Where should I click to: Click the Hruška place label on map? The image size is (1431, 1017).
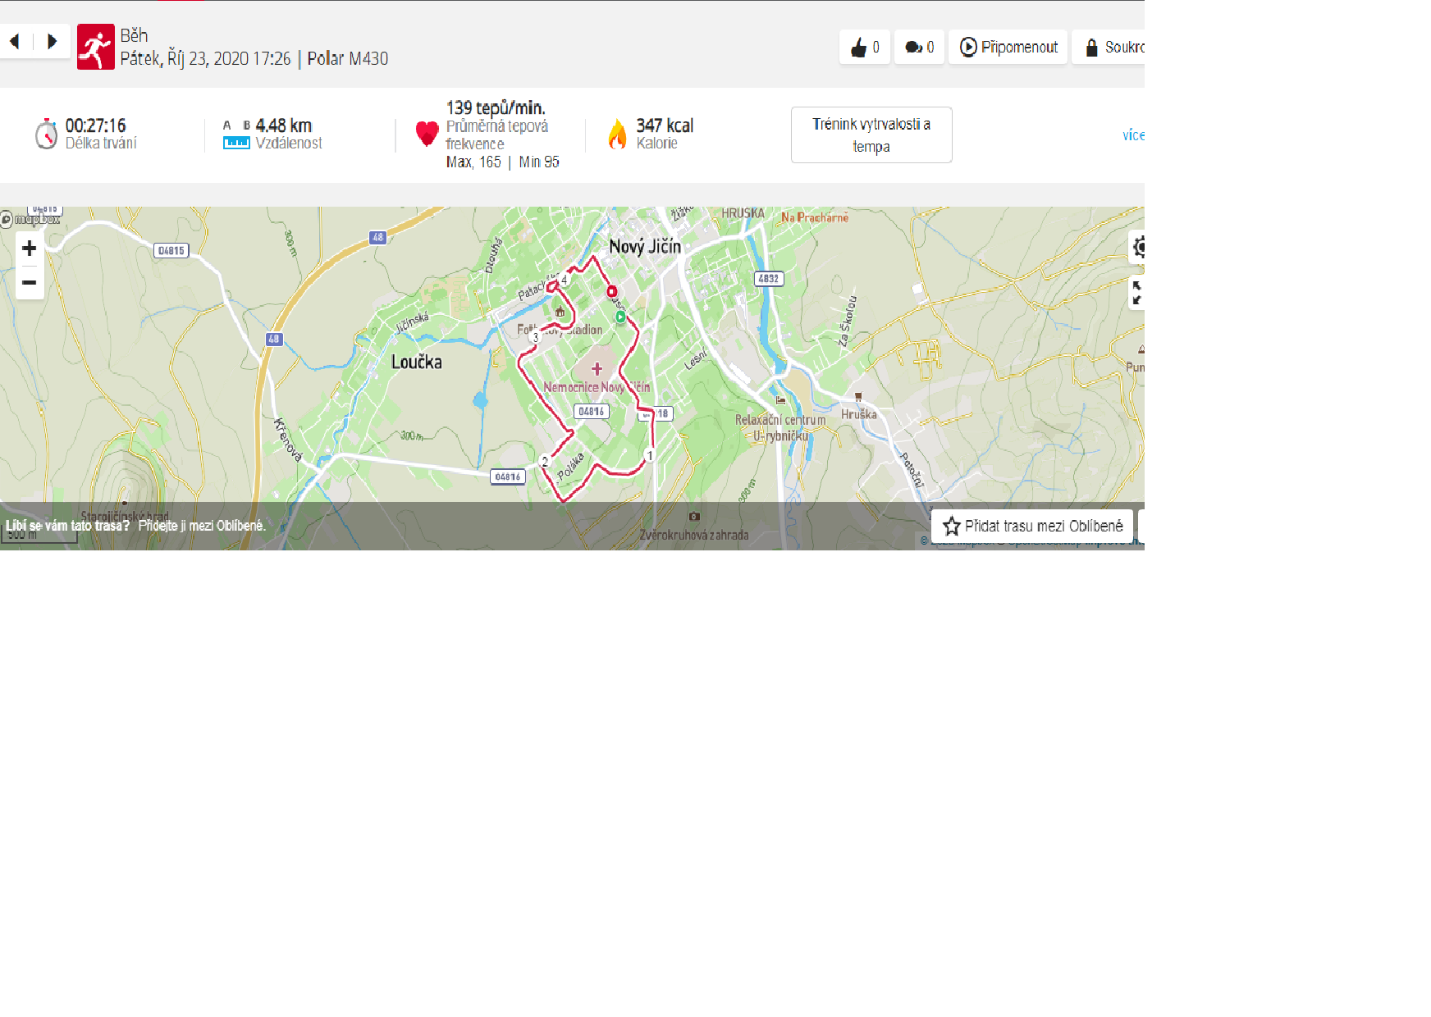(x=859, y=414)
